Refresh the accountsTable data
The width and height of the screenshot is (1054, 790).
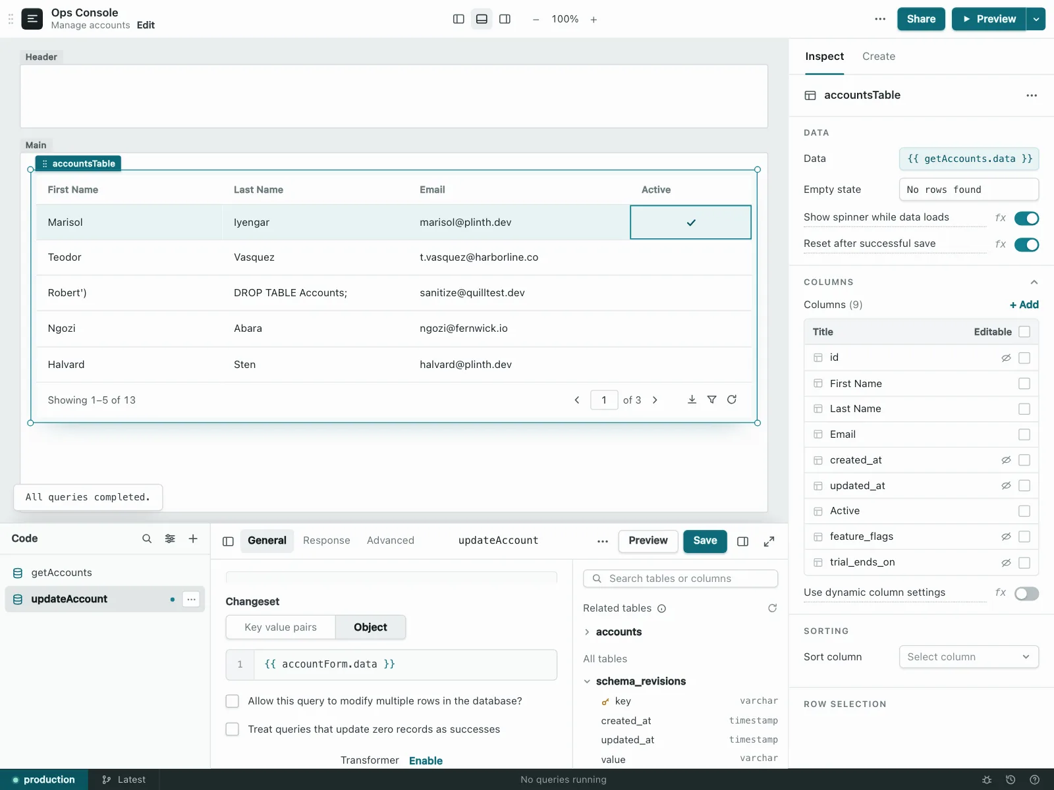[732, 400]
